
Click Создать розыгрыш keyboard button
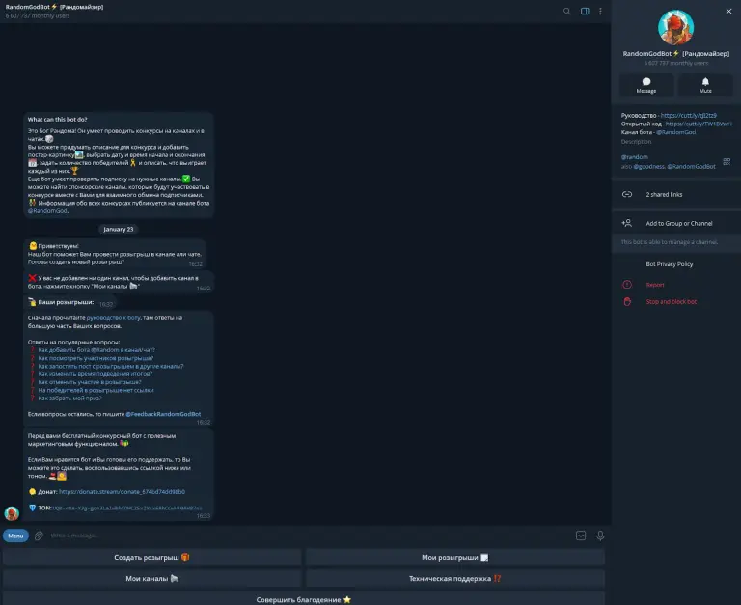tap(151, 558)
